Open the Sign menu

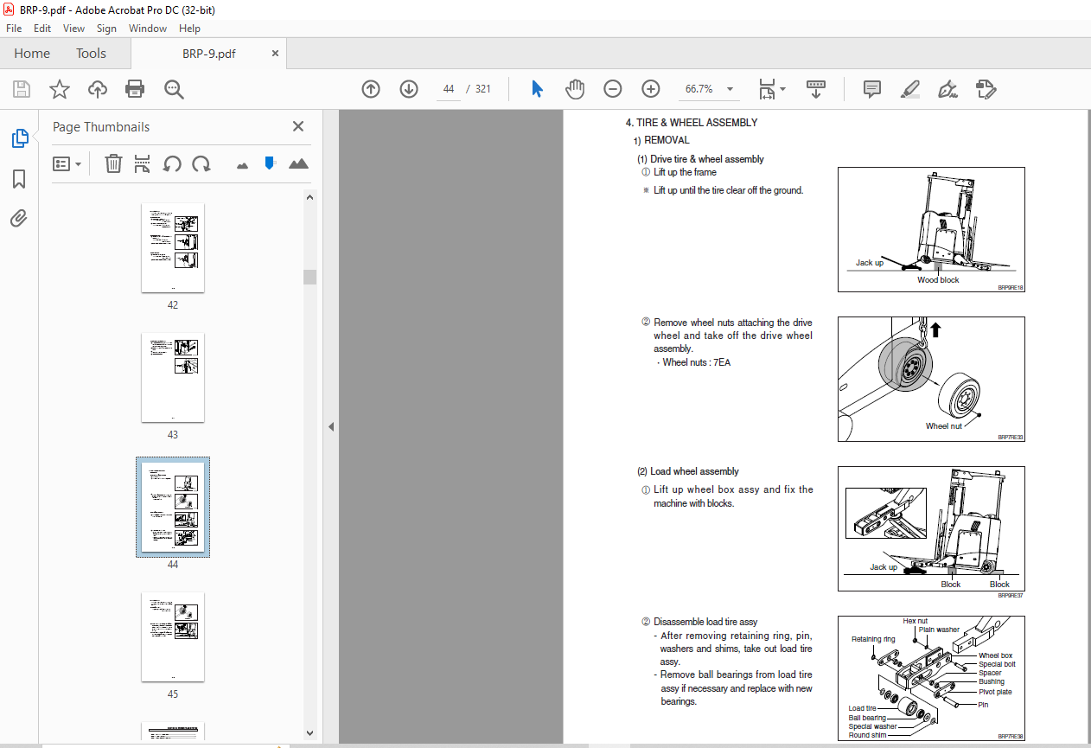coord(106,29)
